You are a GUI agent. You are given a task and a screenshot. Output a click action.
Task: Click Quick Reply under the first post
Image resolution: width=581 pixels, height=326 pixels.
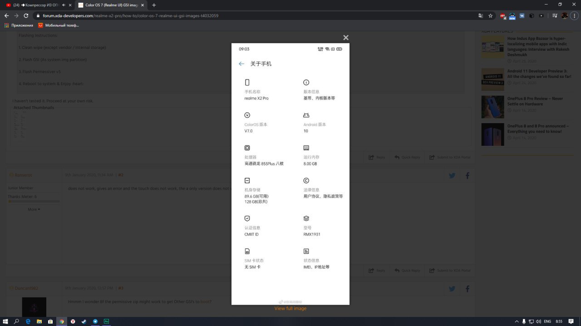coord(407,157)
